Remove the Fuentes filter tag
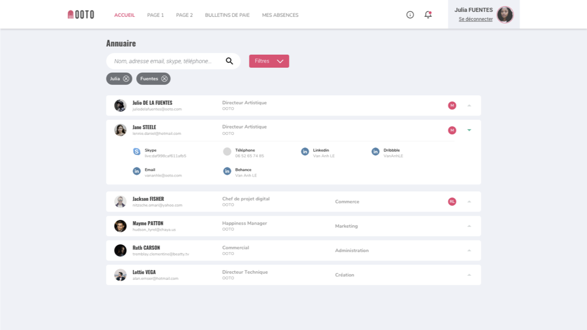 point(164,78)
